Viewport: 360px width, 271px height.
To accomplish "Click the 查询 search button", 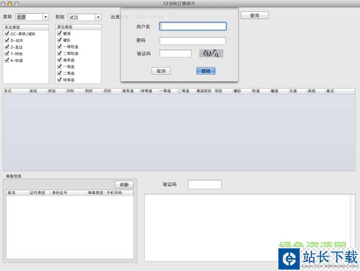I will [x=254, y=15].
